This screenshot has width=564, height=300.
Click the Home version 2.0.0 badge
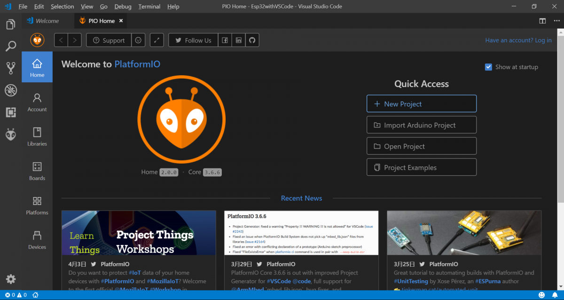click(x=169, y=172)
